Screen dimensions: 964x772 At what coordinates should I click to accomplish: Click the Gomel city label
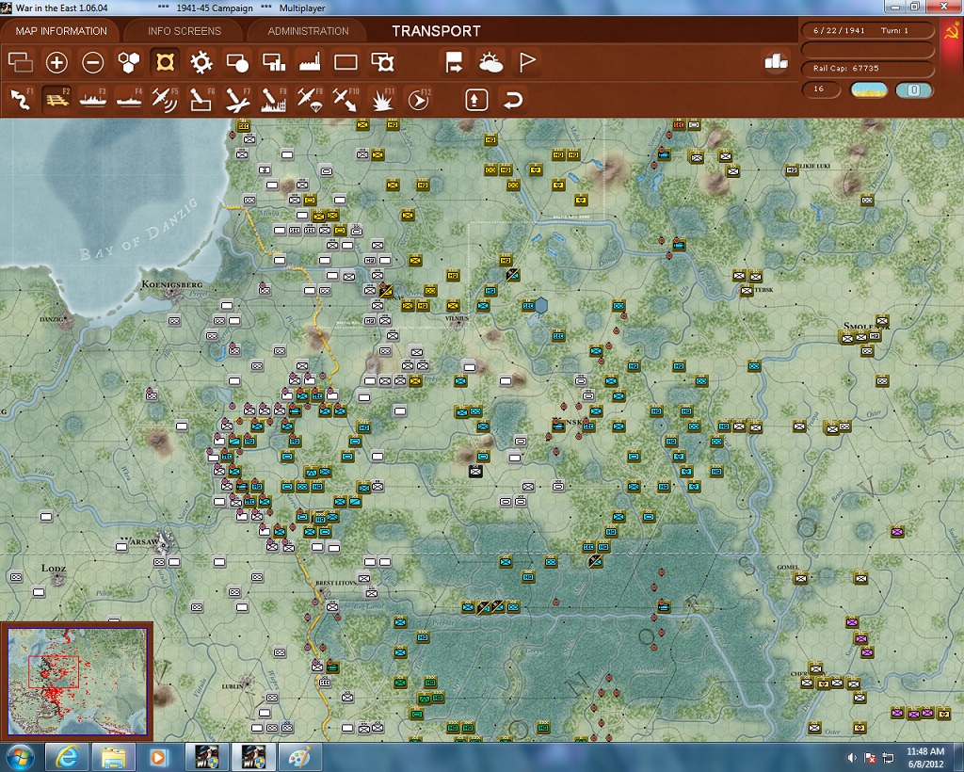coord(788,568)
